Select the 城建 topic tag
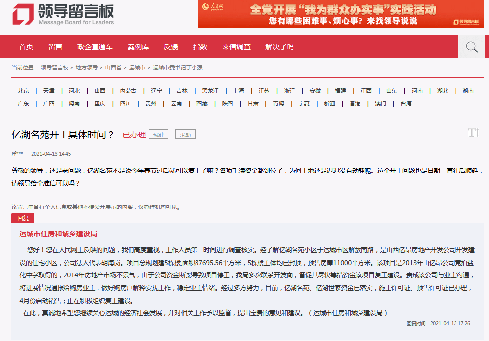This screenshot has height=341, width=489. tap(158, 134)
